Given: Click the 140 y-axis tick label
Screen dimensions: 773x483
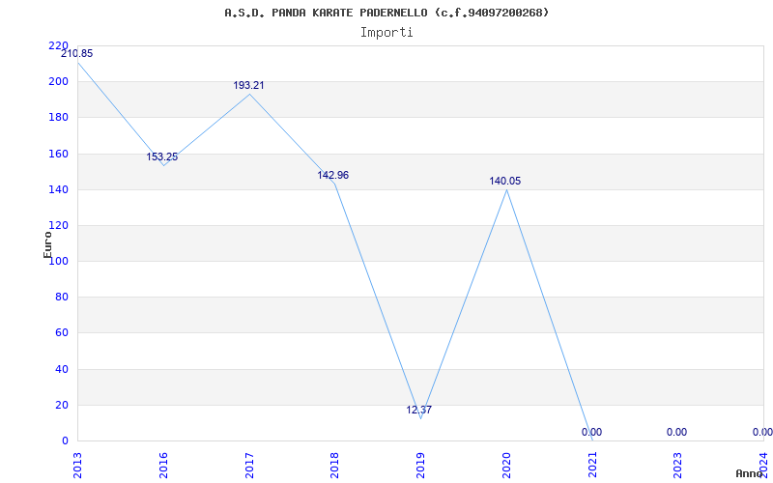Looking at the screenshot, I should pos(58,189).
